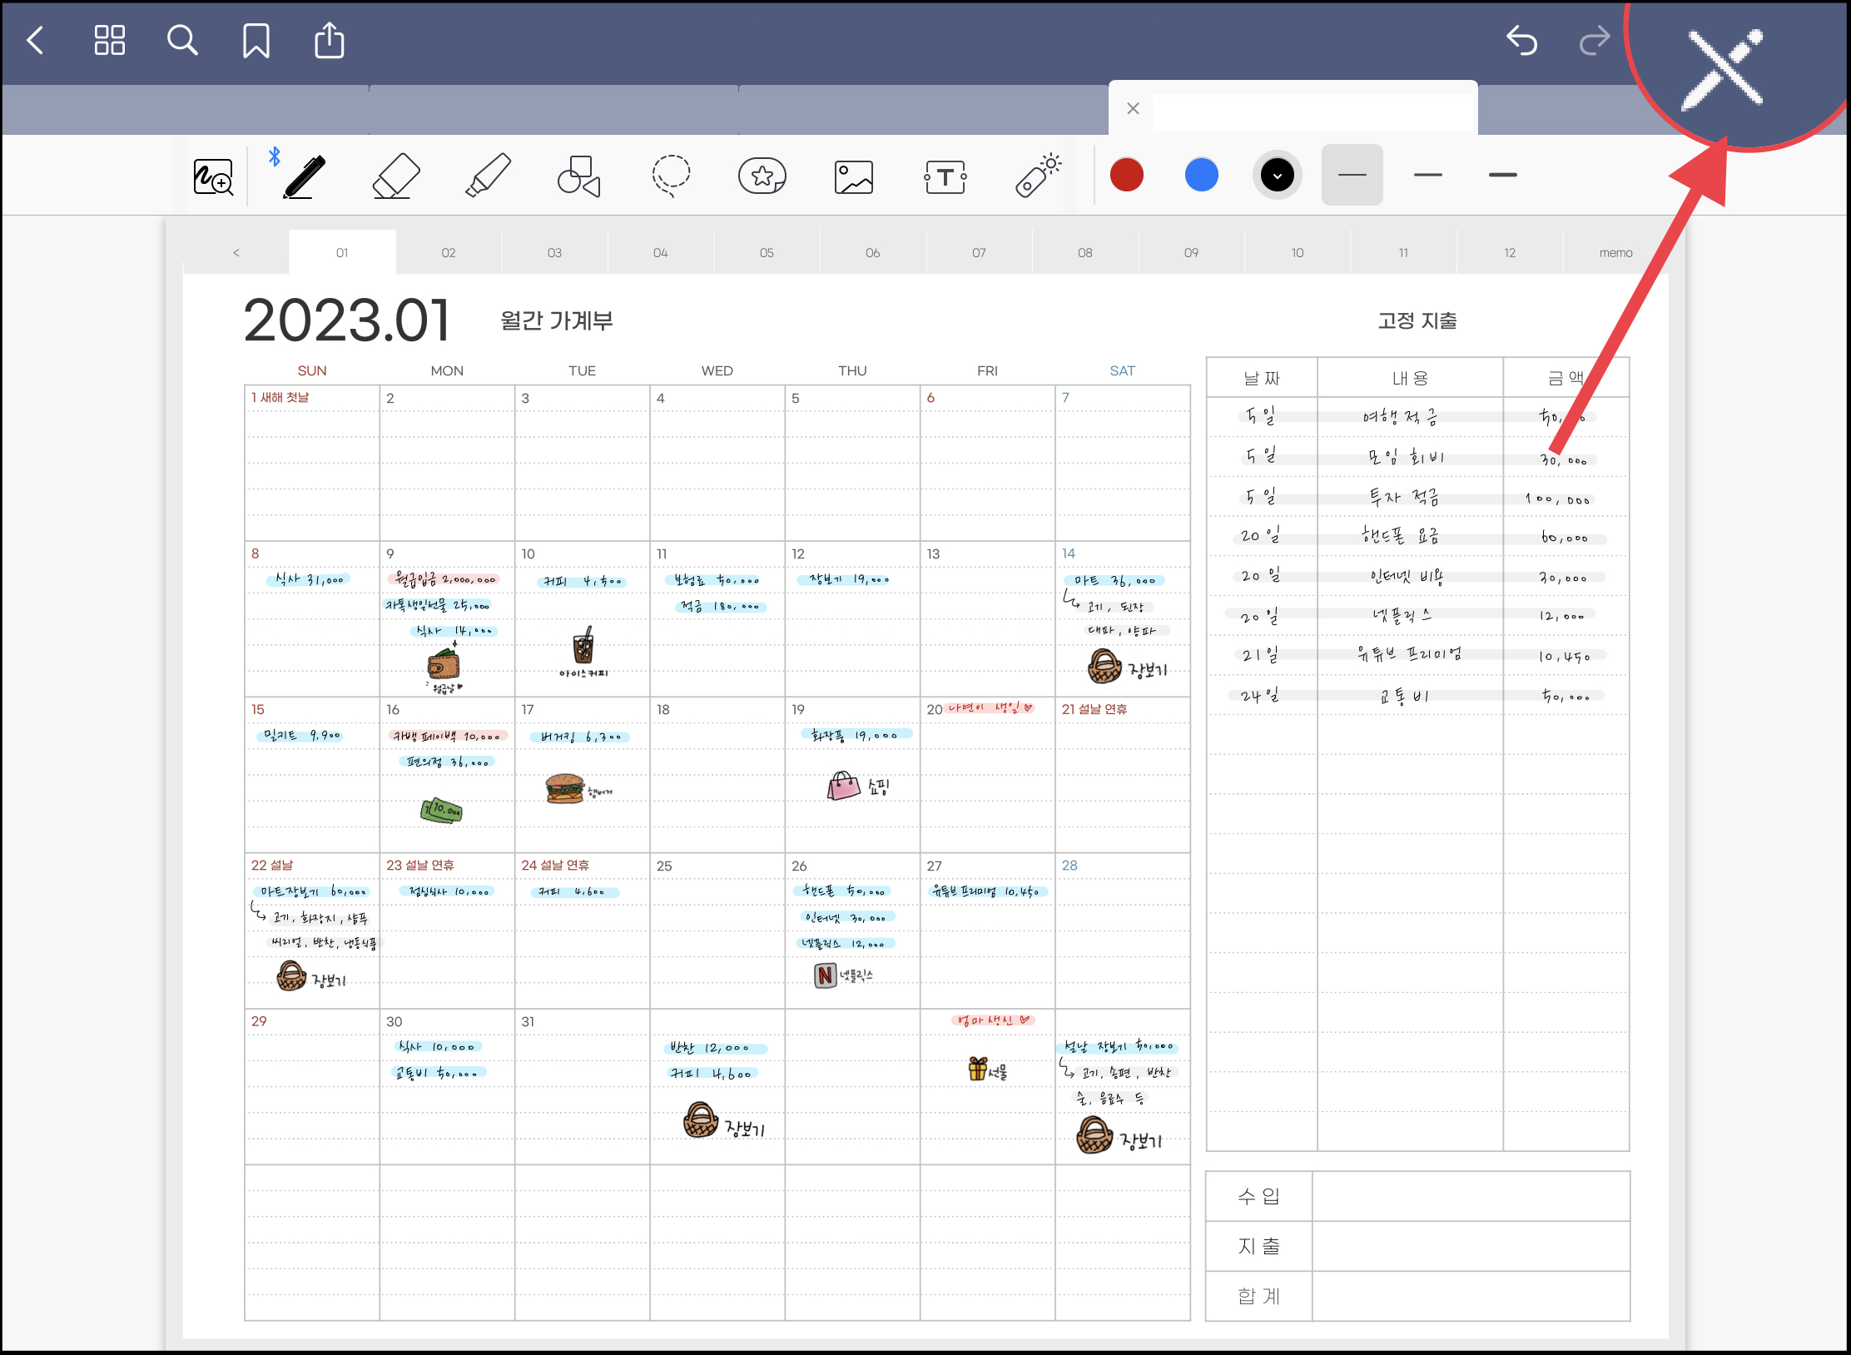This screenshot has width=1851, height=1355.
Task: Select the Text box tool
Action: [x=945, y=176]
